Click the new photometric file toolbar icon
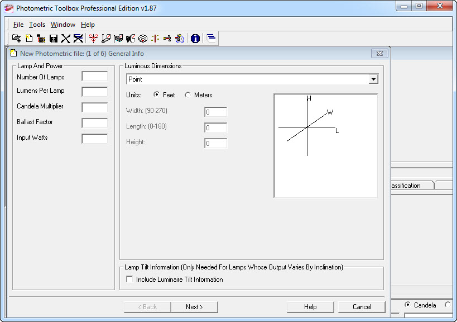This screenshot has width=457, height=322. coord(29,38)
